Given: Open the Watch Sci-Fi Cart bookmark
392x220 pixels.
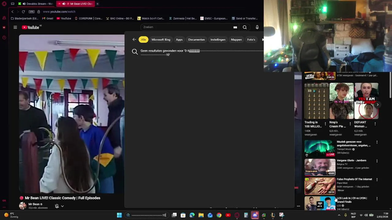Looking at the screenshot, I should [151, 18].
